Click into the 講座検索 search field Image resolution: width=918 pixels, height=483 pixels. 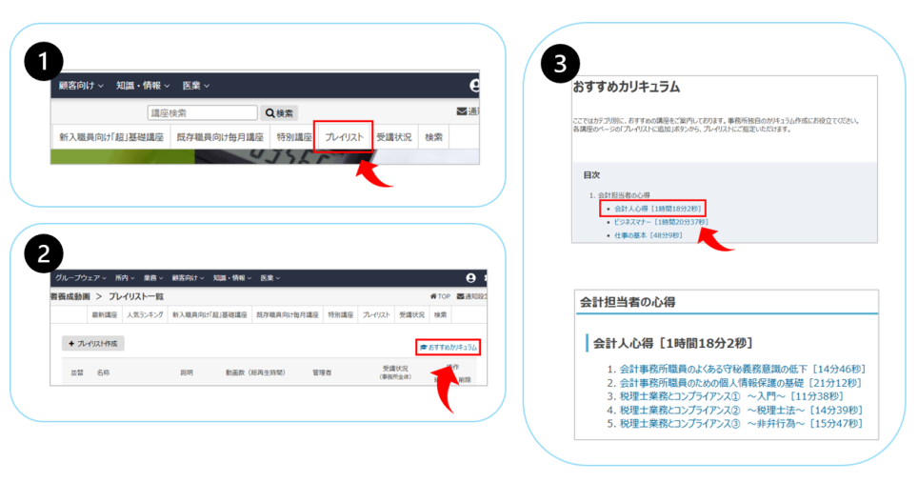[x=202, y=112]
